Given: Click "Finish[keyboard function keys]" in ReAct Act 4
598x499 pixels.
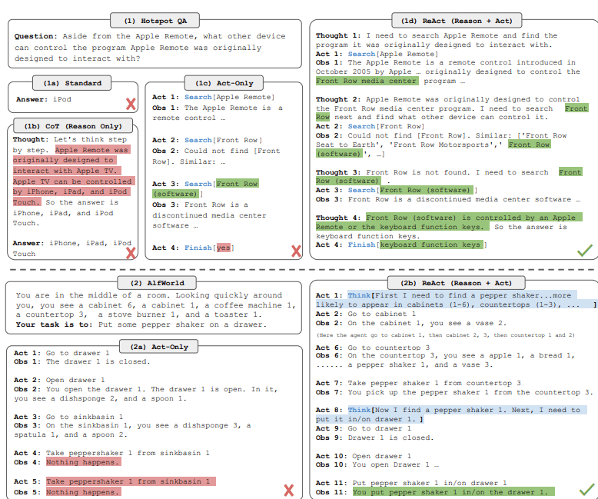Looking at the screenshot, I should 417,245.
